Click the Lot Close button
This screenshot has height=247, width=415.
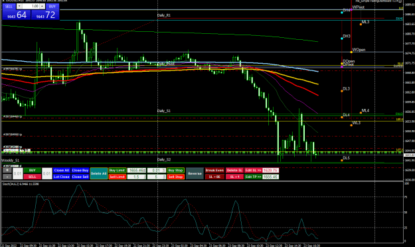[x=61, y=177]
